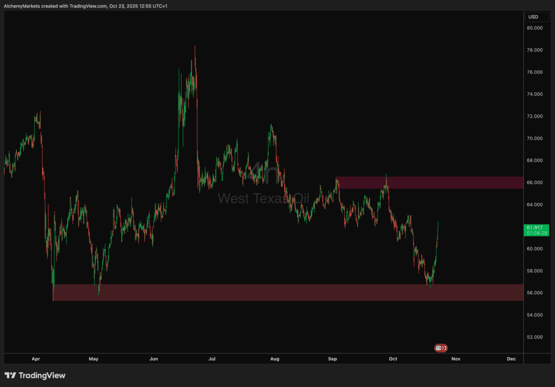Click the TradingView logo icon
Image resolution: width=555 pixels, height=387 pixels.
[10, 375]
